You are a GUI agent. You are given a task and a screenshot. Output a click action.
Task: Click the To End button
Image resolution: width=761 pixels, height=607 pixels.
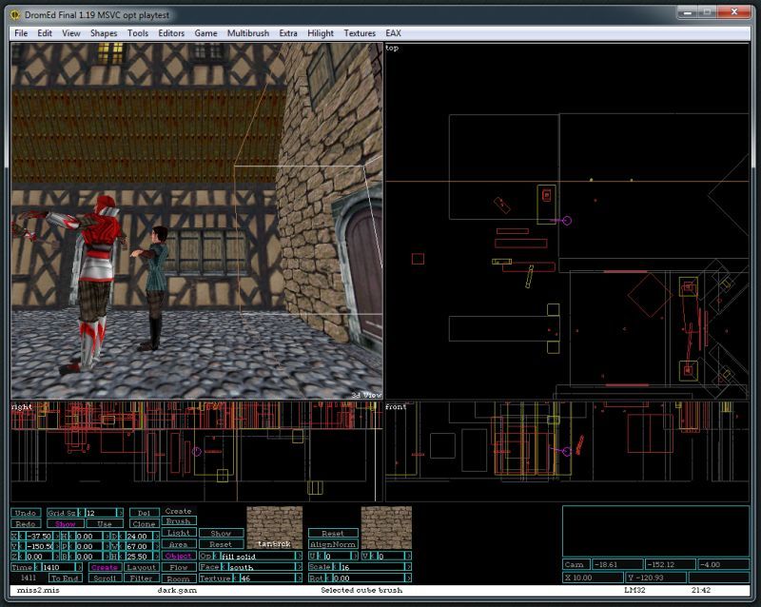[x=65, y=578]
